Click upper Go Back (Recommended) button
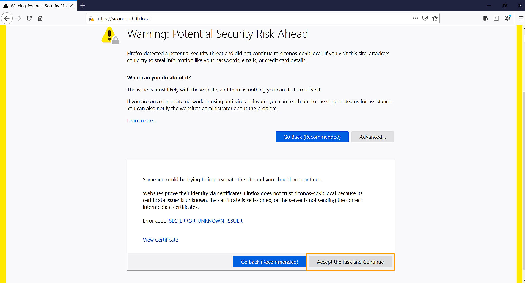Screen dimensions: 525x283 pos(312,137)
